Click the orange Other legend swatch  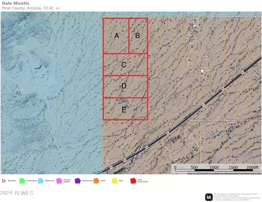click(x=96, y=181)
